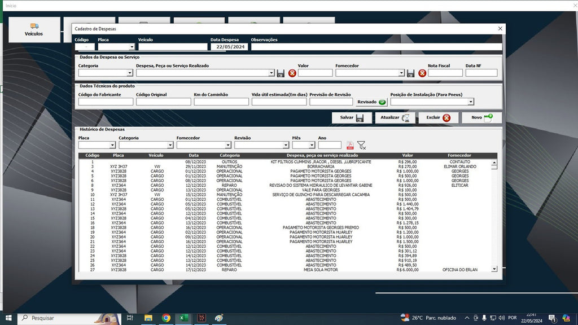The width and height of the screenshot is (578, 325).
Task: Remove Fornecedor using red X icon
Action: 422,73
